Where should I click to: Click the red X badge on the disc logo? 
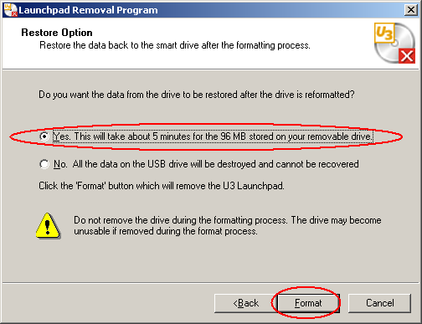[407, 56]
